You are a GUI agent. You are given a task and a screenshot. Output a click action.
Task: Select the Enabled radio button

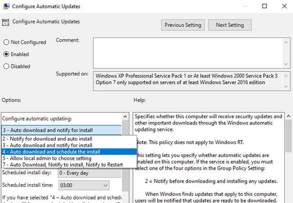[6, 54]
